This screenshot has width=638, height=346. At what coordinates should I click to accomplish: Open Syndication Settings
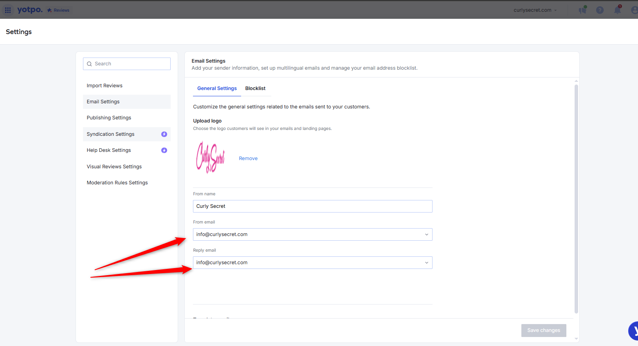(127, 134)
